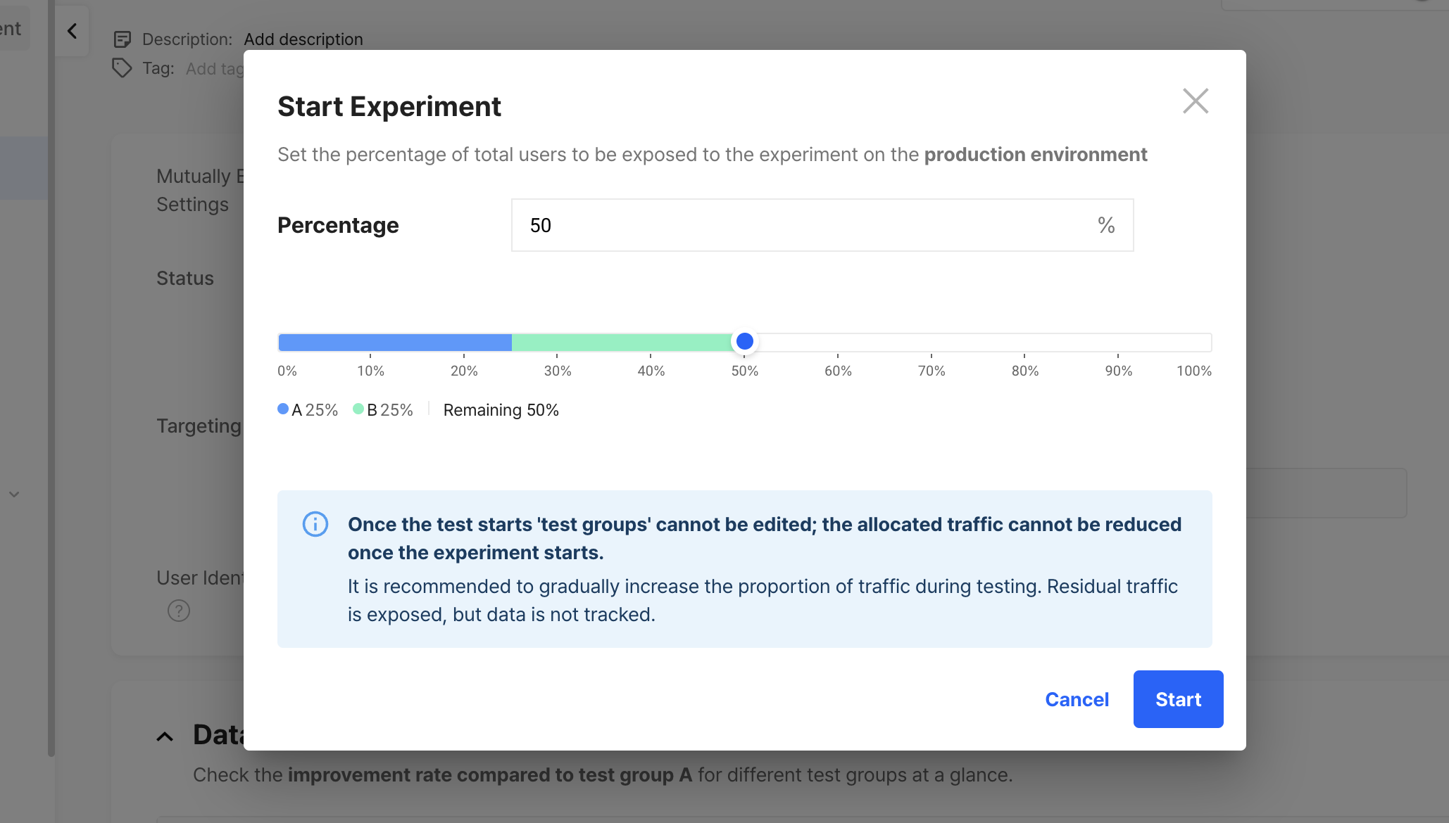This screenshot has height=823, width=1449.
Task: Click the Add tag field
Action: [215, 69]
